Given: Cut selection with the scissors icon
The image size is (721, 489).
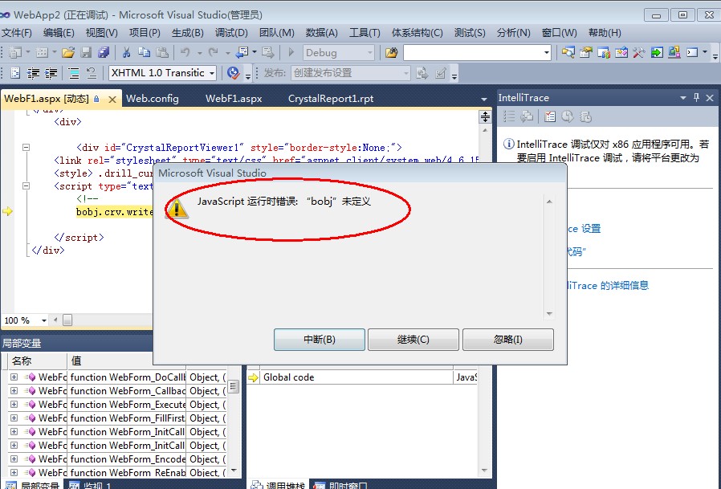Looking at the screenshot, I should pyautogui.click(x=126, y=52).
